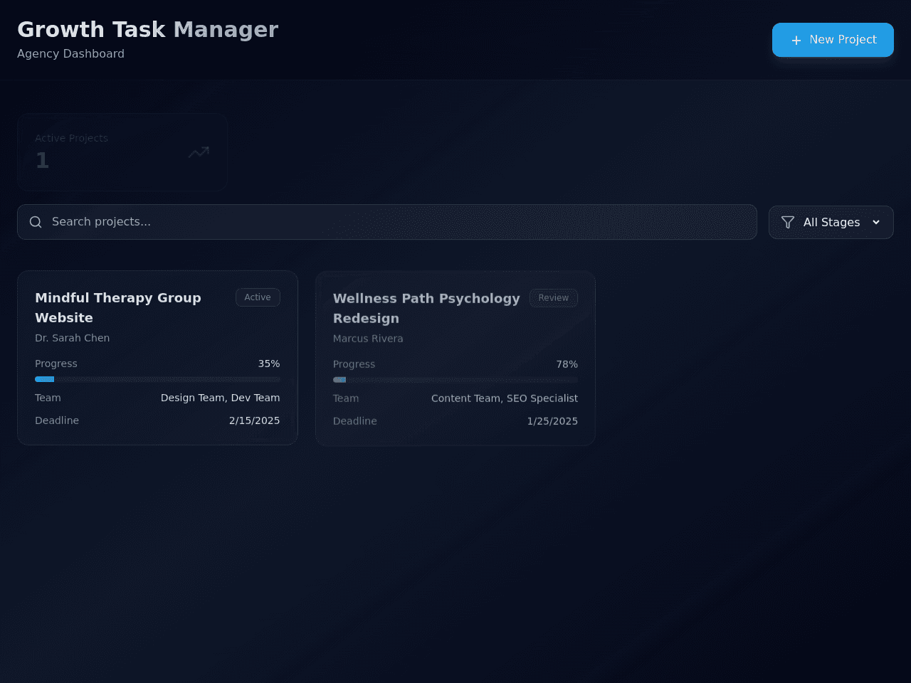The width and height of the screenshot is (911, 683).
Task: Focus the Search projects input field
Action: tap(387, 222)
